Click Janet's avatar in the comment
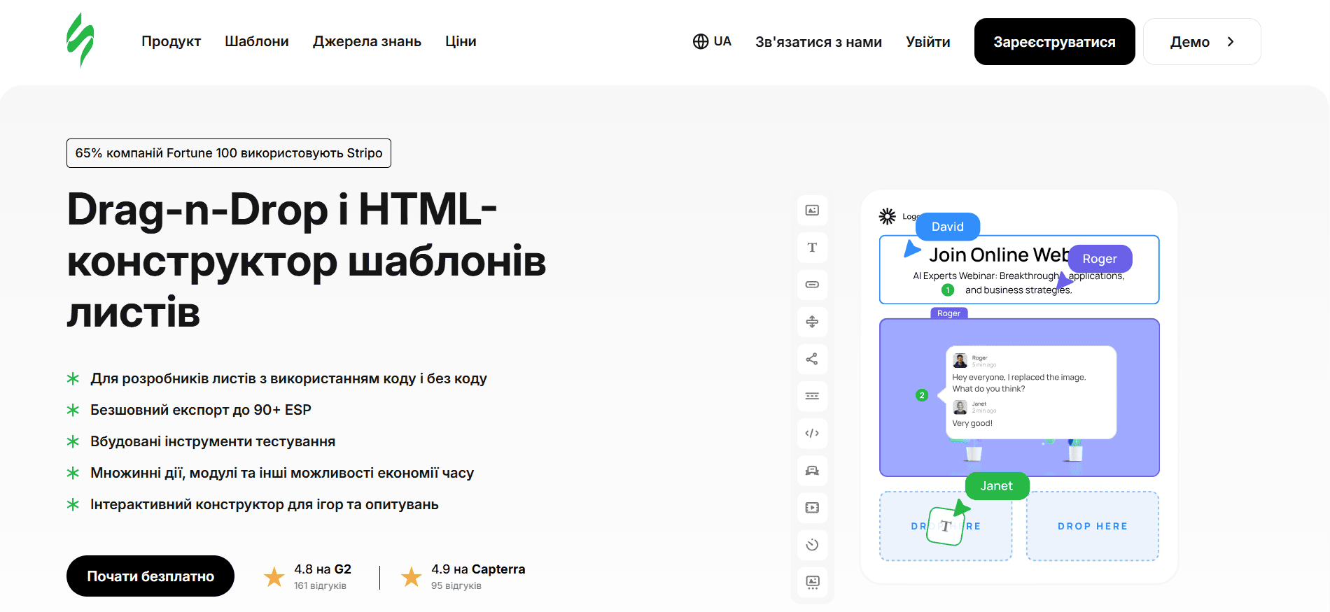 tap(960, 407)
